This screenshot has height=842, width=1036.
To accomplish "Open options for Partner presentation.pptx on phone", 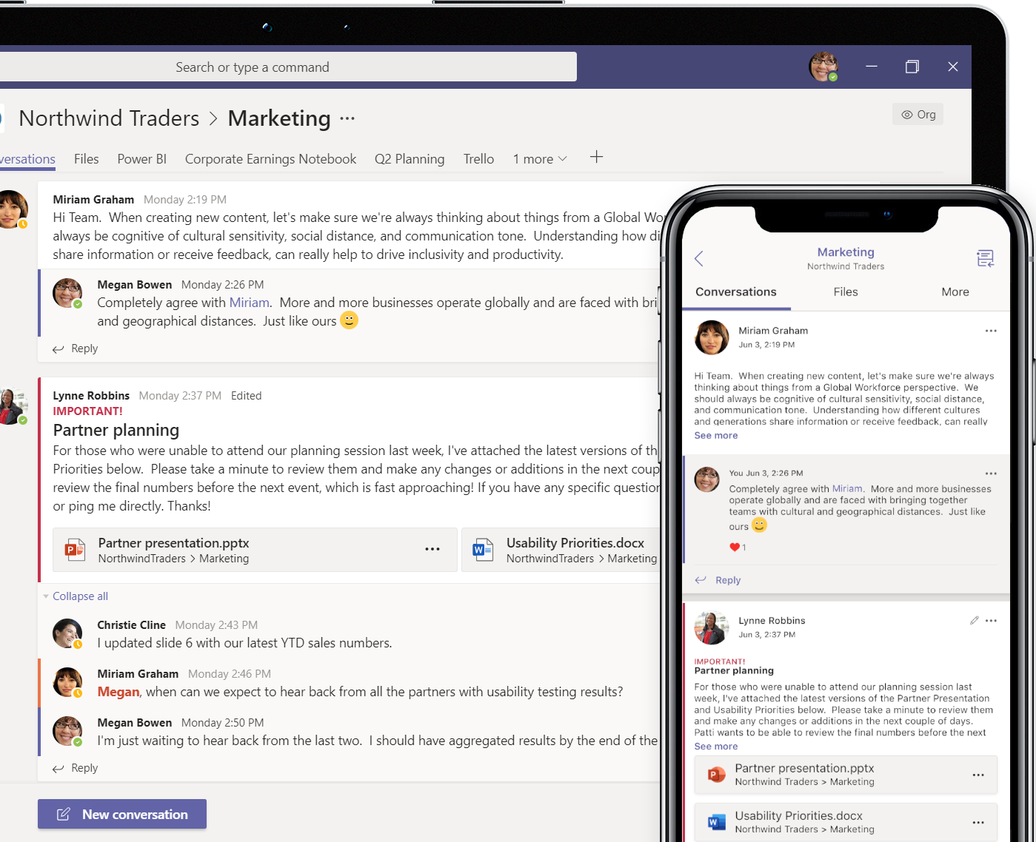I will 978,775.
